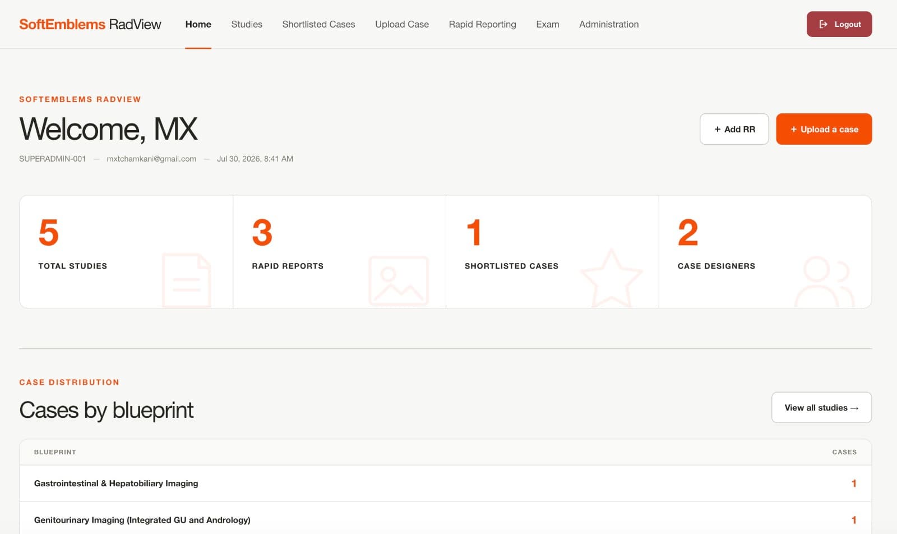The height and width of the screenshot is (534, 897).
Task: Click the Total Studies count of 5
Action: [x=49, y=232]
